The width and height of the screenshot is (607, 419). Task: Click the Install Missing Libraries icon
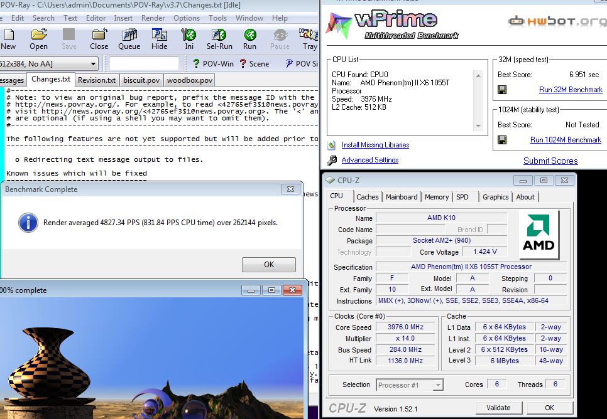pyautogui.click(x=332, y=146)
